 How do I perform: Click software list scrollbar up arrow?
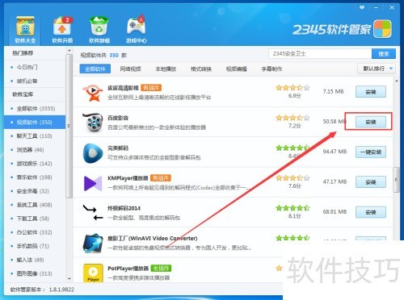[396, 81]
